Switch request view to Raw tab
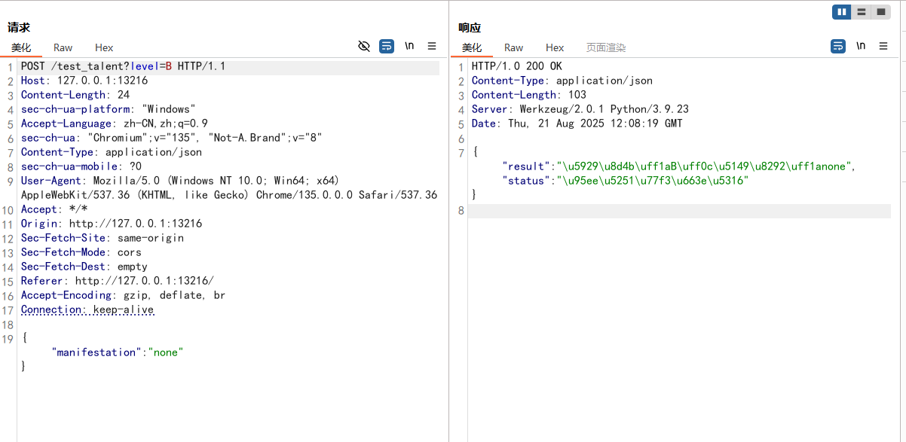The height and width of the screenshot is (442, 906). (x=63, y=47)
